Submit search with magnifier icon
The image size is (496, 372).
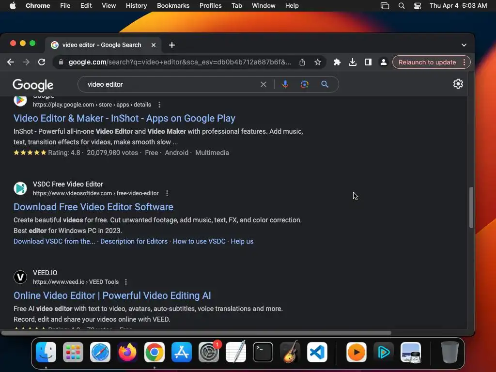pos(325,84)
